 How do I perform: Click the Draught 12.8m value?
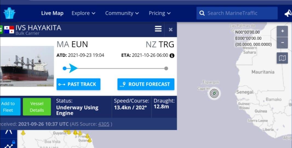click(161, 107)
